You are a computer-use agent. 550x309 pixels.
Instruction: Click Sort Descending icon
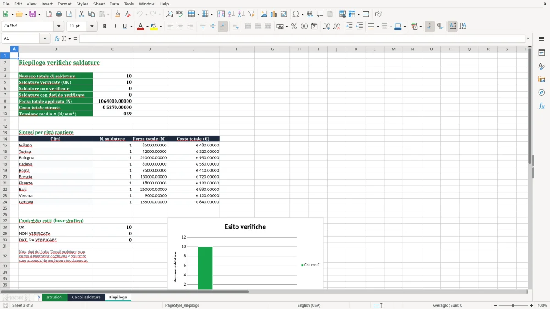[x=241, y=14]
